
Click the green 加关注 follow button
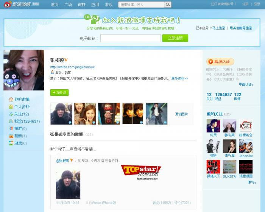point(59,92)
